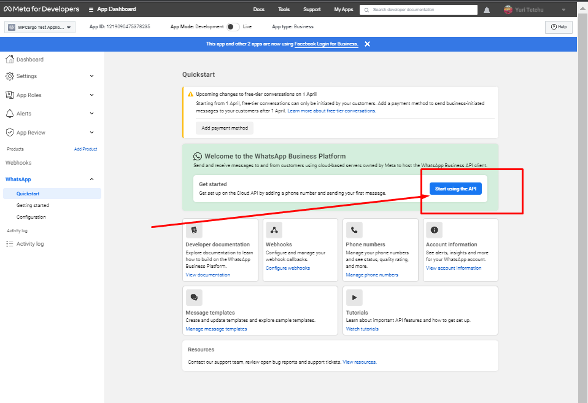
Task: Click the Webhooks card icon
Action: (274, 230)
